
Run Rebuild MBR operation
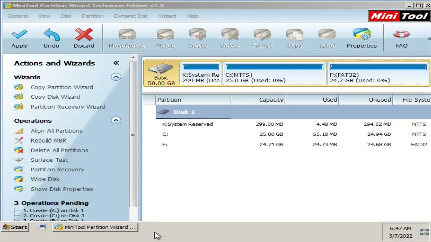coord(48,140)
